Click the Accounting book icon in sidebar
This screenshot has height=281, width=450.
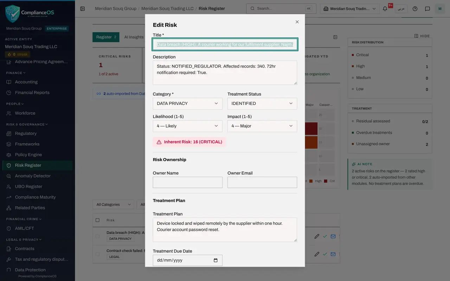(x=9, y=82)
